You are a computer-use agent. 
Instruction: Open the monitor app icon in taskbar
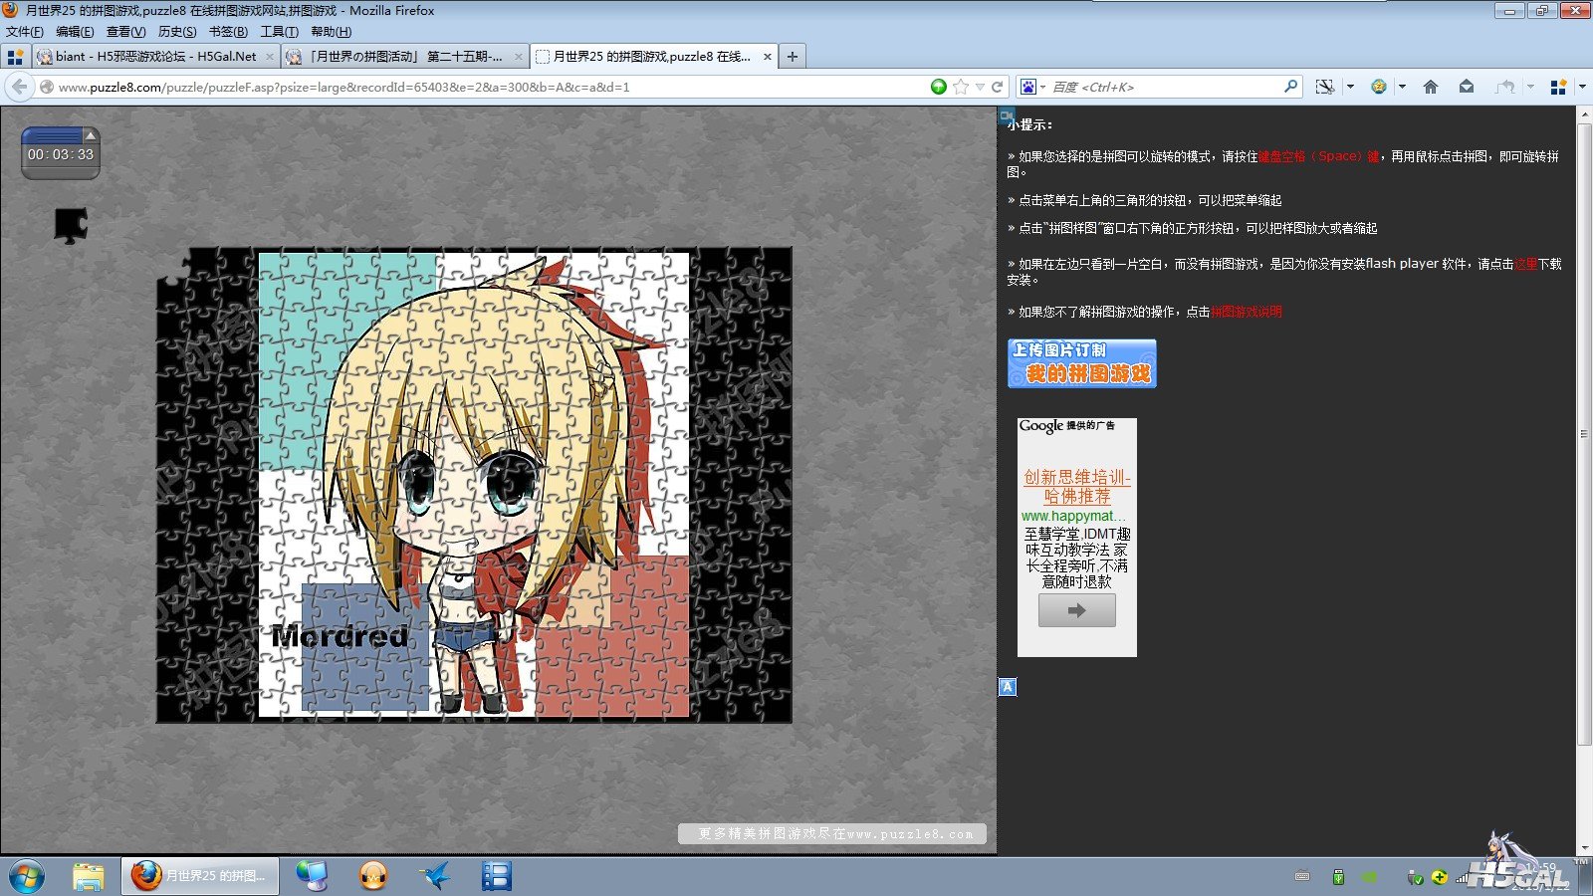coord(312,876)
